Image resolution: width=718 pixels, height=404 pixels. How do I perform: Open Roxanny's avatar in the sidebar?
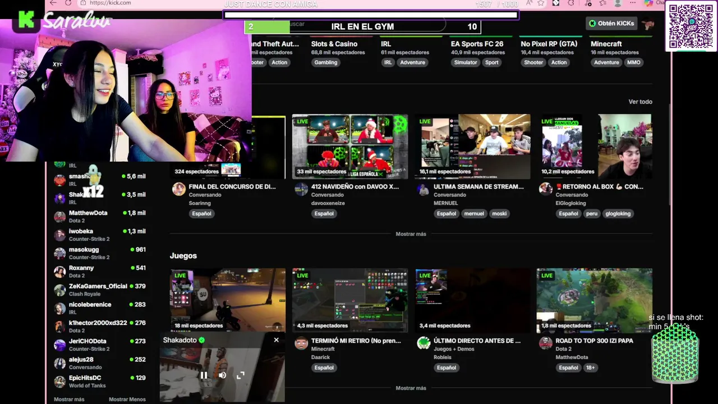pyautogui.click(x=59, y=272)
